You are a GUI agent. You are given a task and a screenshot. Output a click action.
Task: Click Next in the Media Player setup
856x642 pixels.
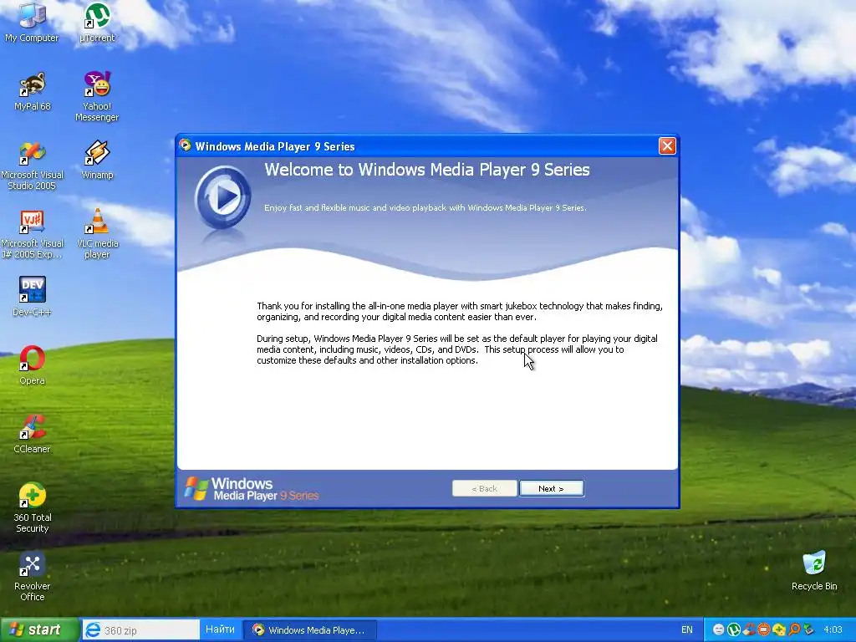(x=552, y=488)
